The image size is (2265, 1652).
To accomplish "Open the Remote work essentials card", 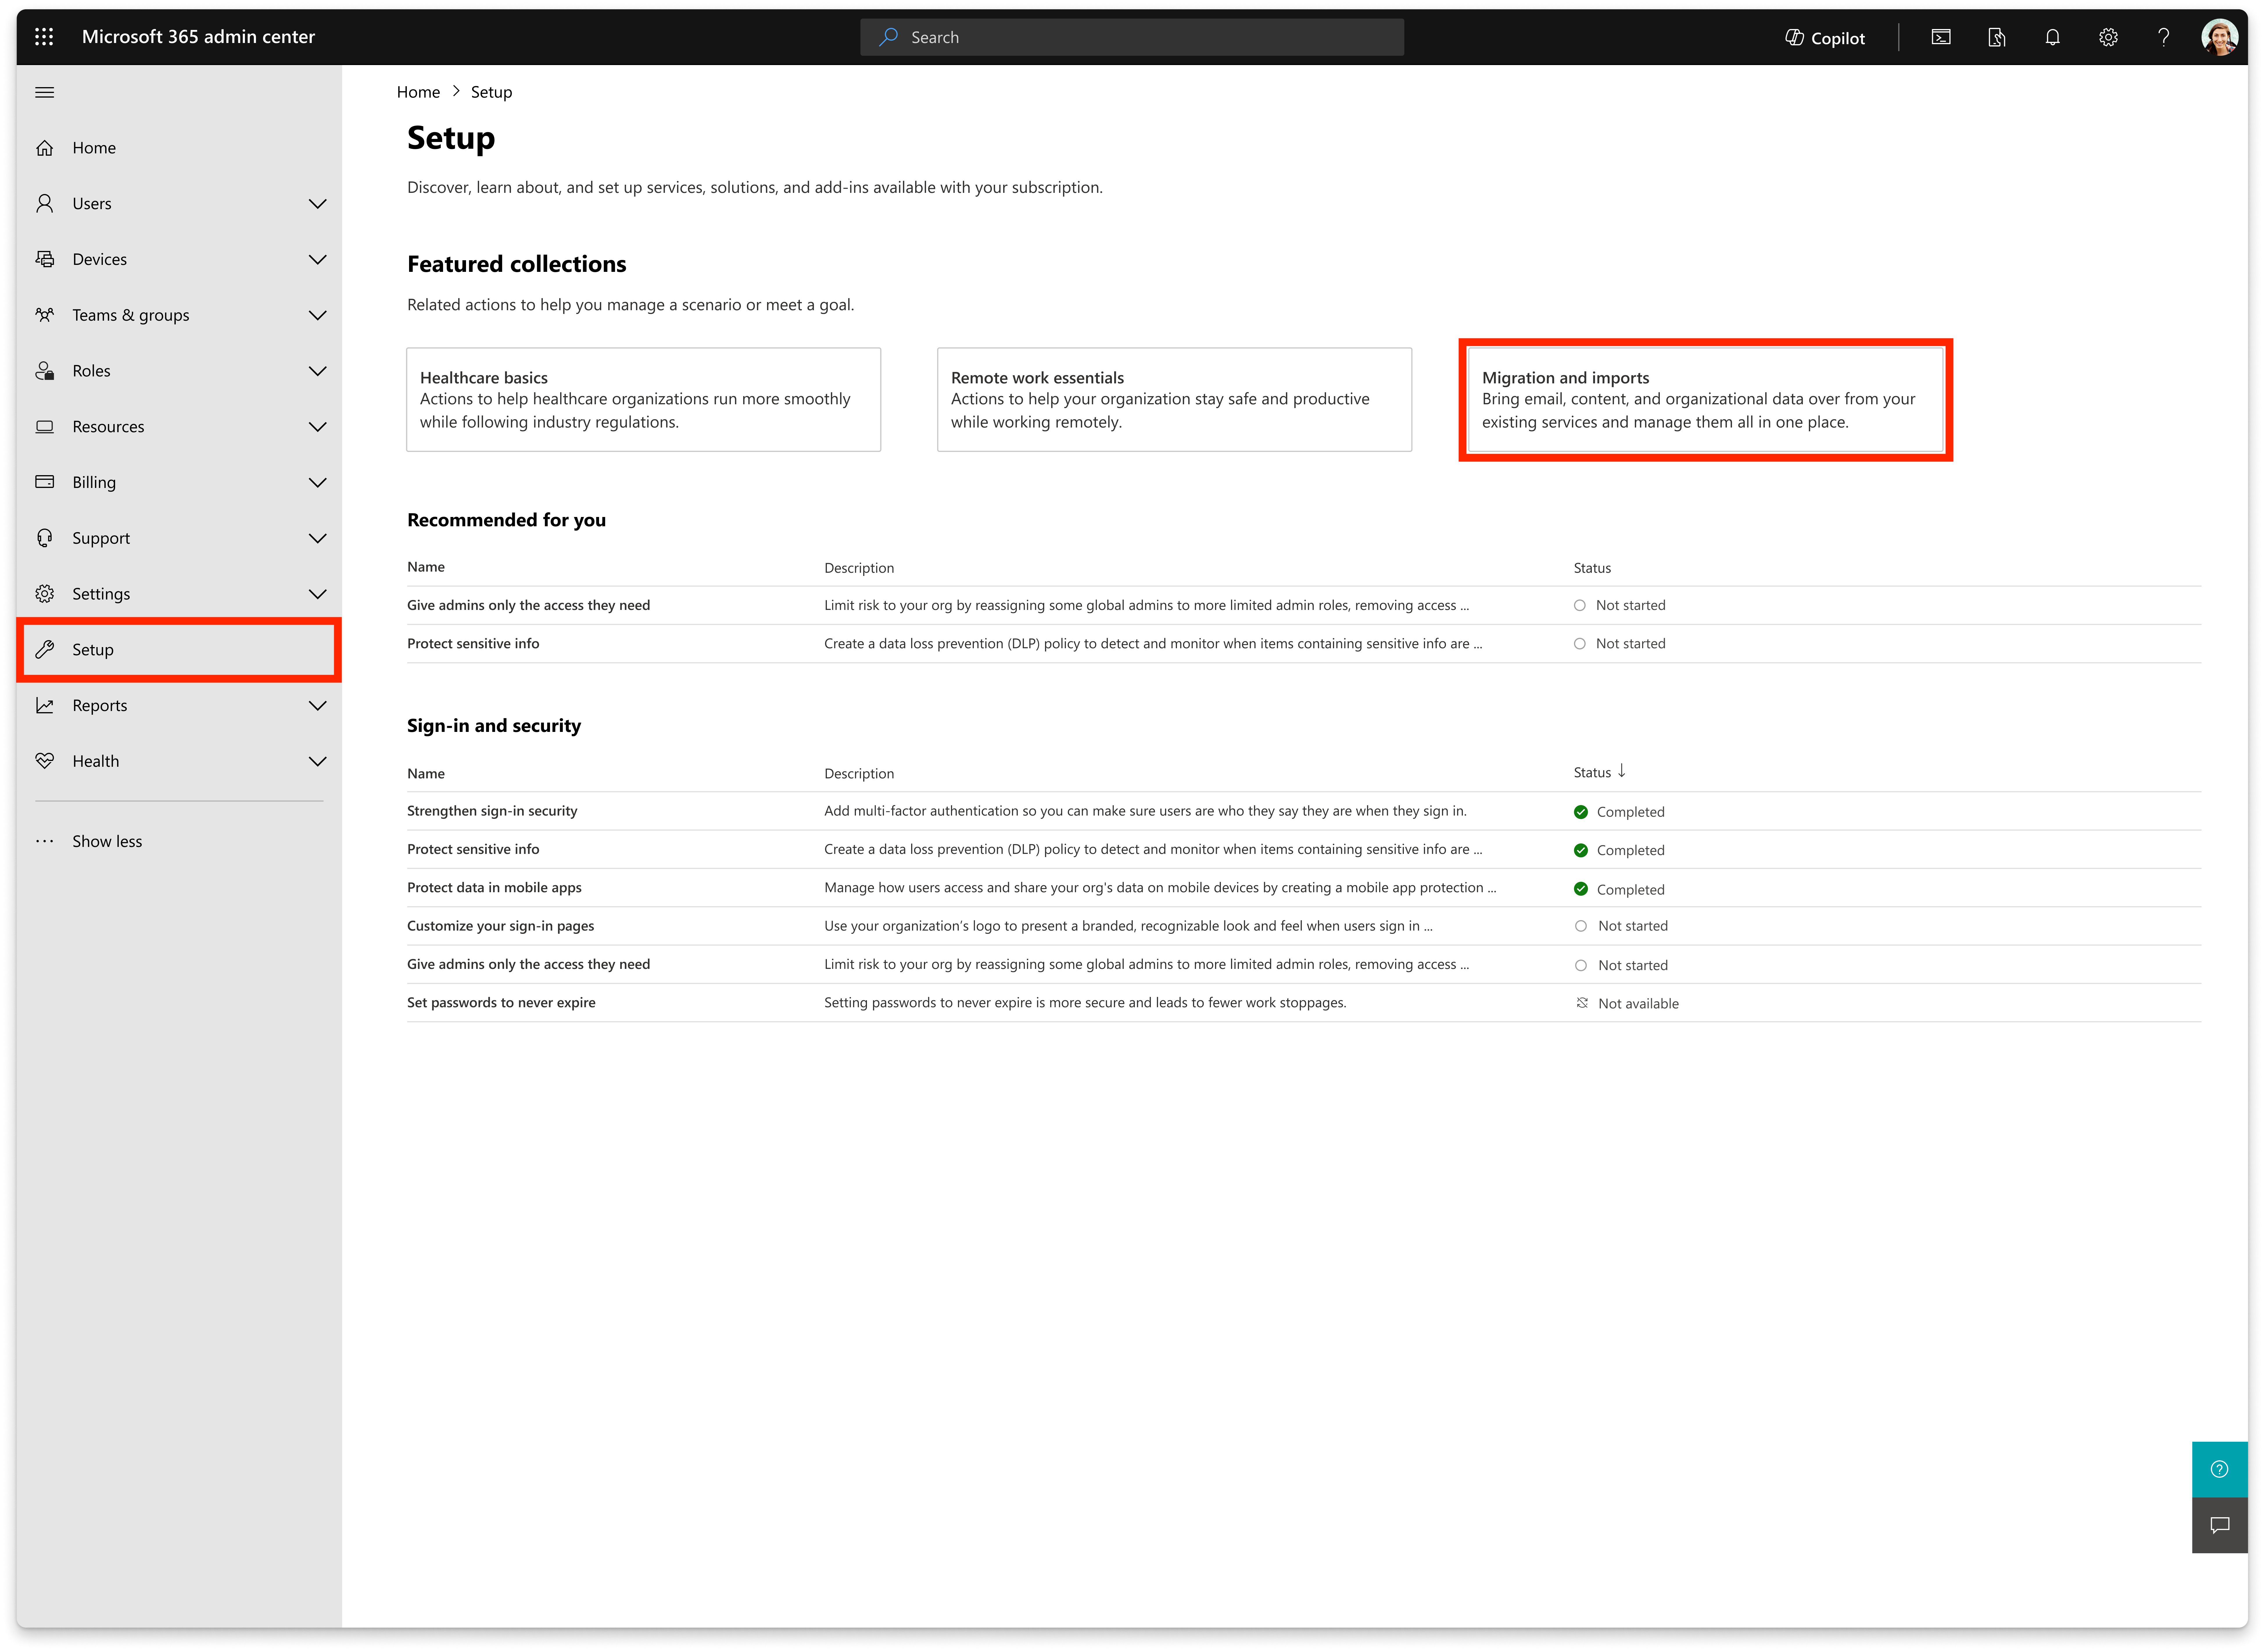I will [x=1175, y=400].
